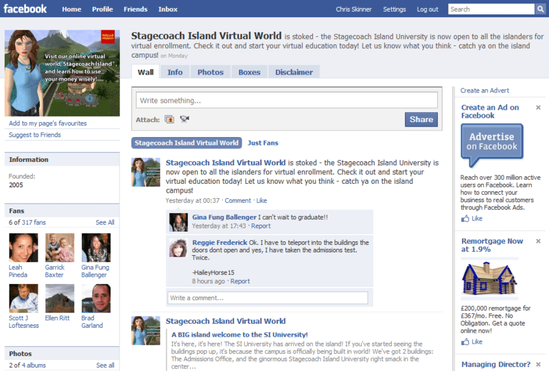This screenshot has height=371, width=549.
Task: Like the first wall post
Action: (261, 200)
